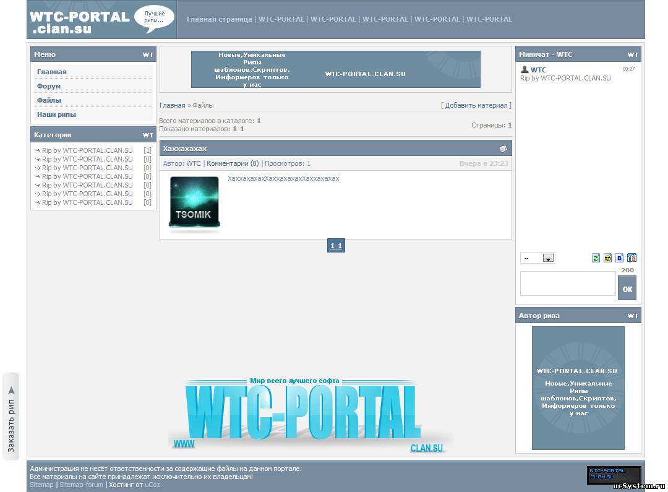Select 'Наши рипы' in the menu
Image resolution: width=668 pixels, height=492 pixels.
56,114
